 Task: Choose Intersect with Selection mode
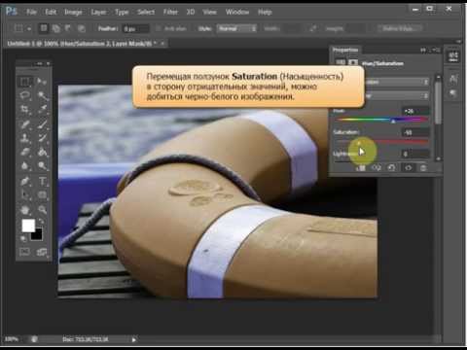tap(81, 28)
